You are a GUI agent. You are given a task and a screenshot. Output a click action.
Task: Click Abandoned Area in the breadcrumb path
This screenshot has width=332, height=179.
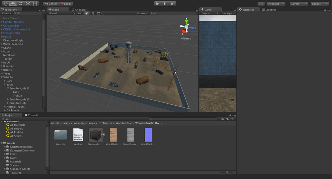[84, 123]
